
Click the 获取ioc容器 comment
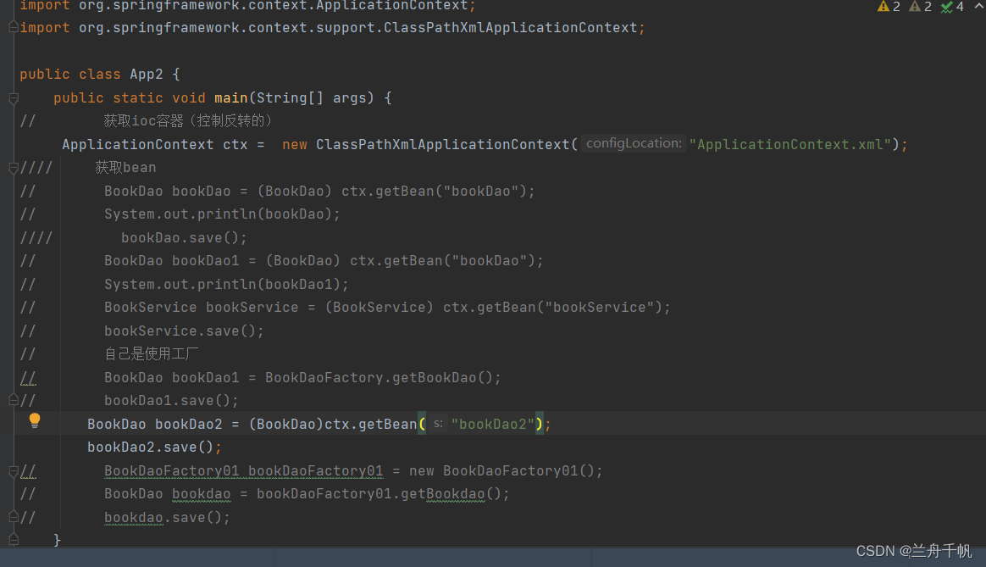187,121
